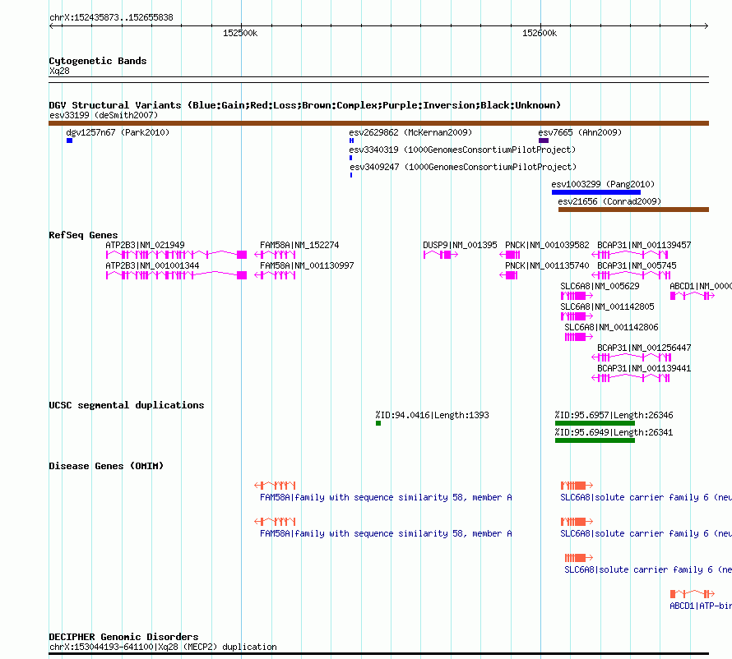Viewport: 732px width, 659px height.
Task: Select the SLC6A8 NM_005629 RefSeq gene glyph
Action: [577, 296]
